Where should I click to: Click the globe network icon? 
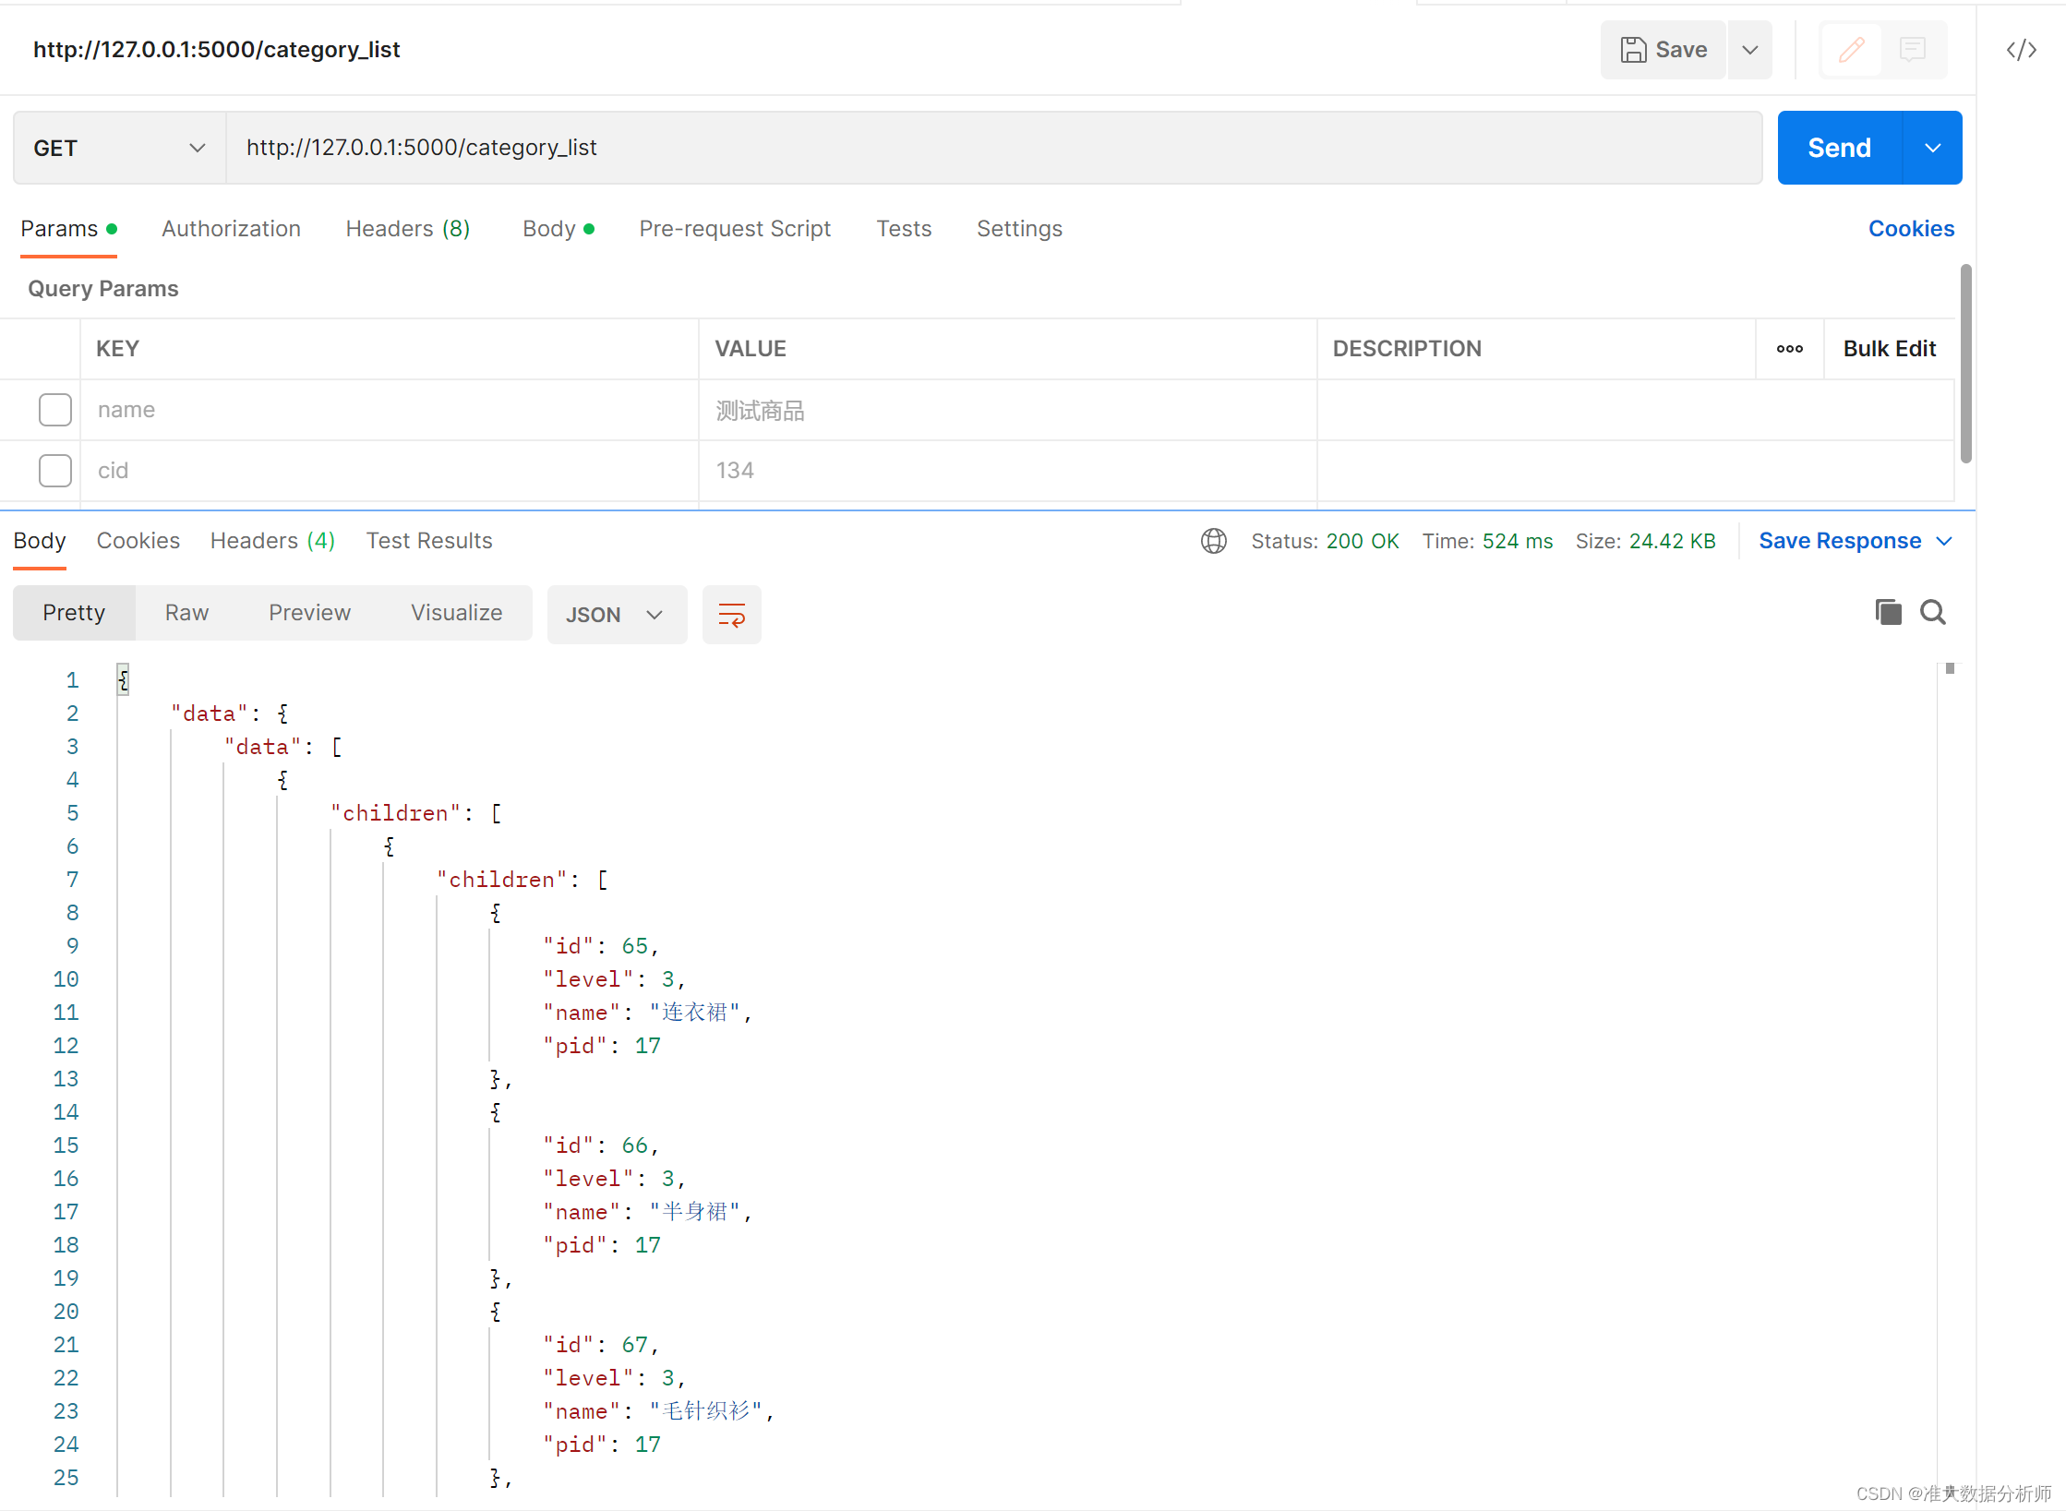pyautogui.click(x=1213, y=541)
